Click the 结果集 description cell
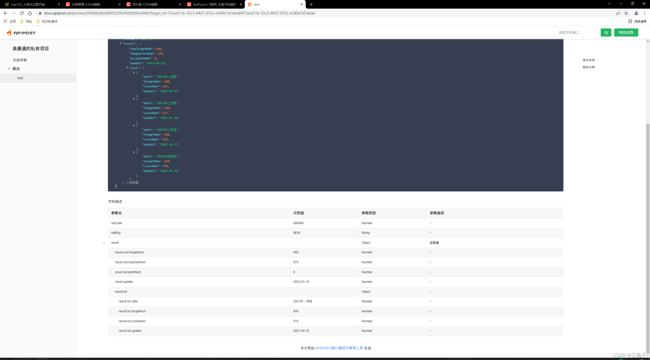Image resolution: width=650 pixels, height=360 pixels. point(495,243)
